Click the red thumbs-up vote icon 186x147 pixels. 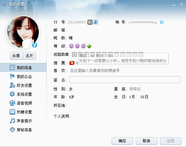72,63
